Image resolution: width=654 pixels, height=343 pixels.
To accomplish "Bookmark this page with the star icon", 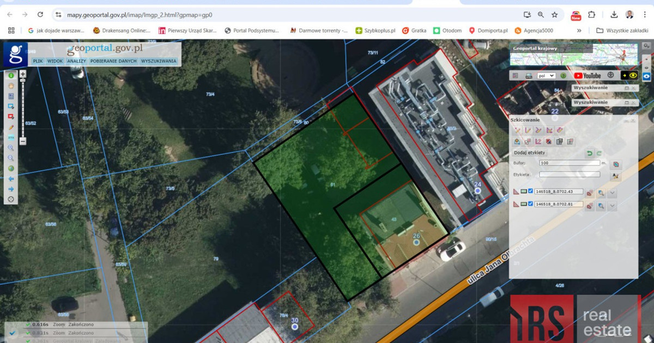I will [x=554, y=15].
